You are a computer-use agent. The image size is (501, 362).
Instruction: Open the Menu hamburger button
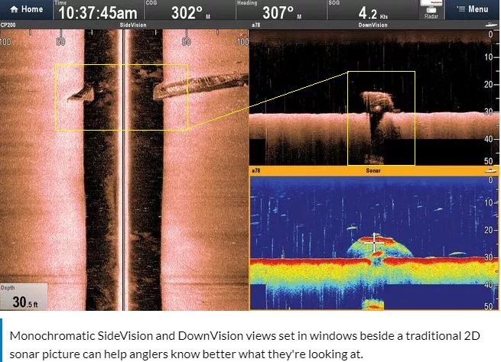(x=473, y=10)
